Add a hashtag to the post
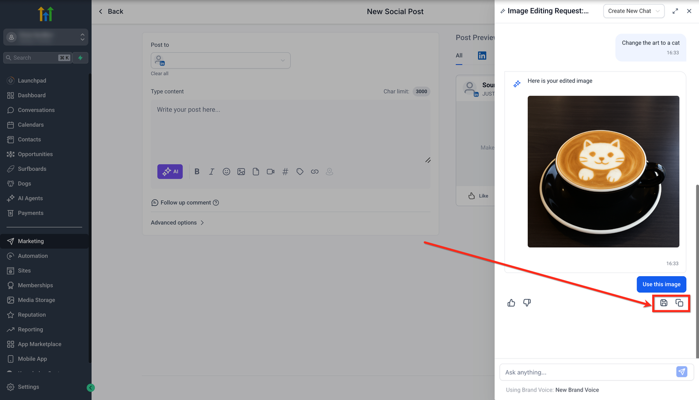The width and height of the screenshot is (699, 400). (x=285, y=171)
